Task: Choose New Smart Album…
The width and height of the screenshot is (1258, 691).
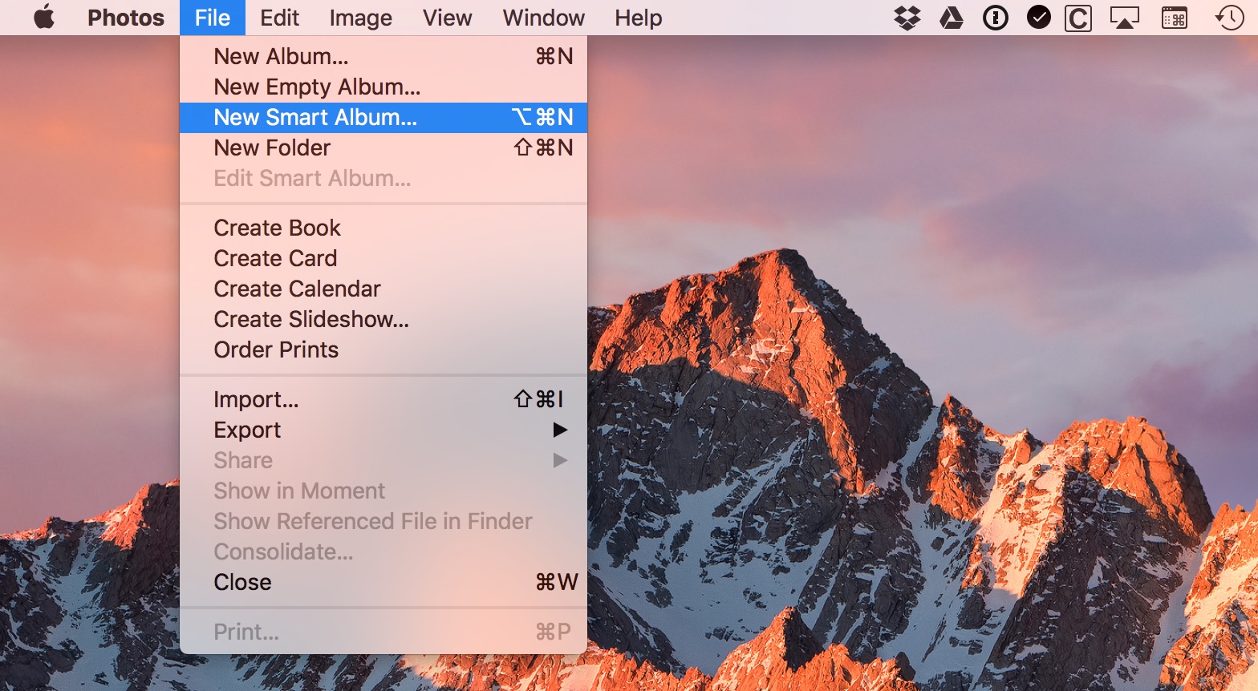Action: tap(383, 118)
